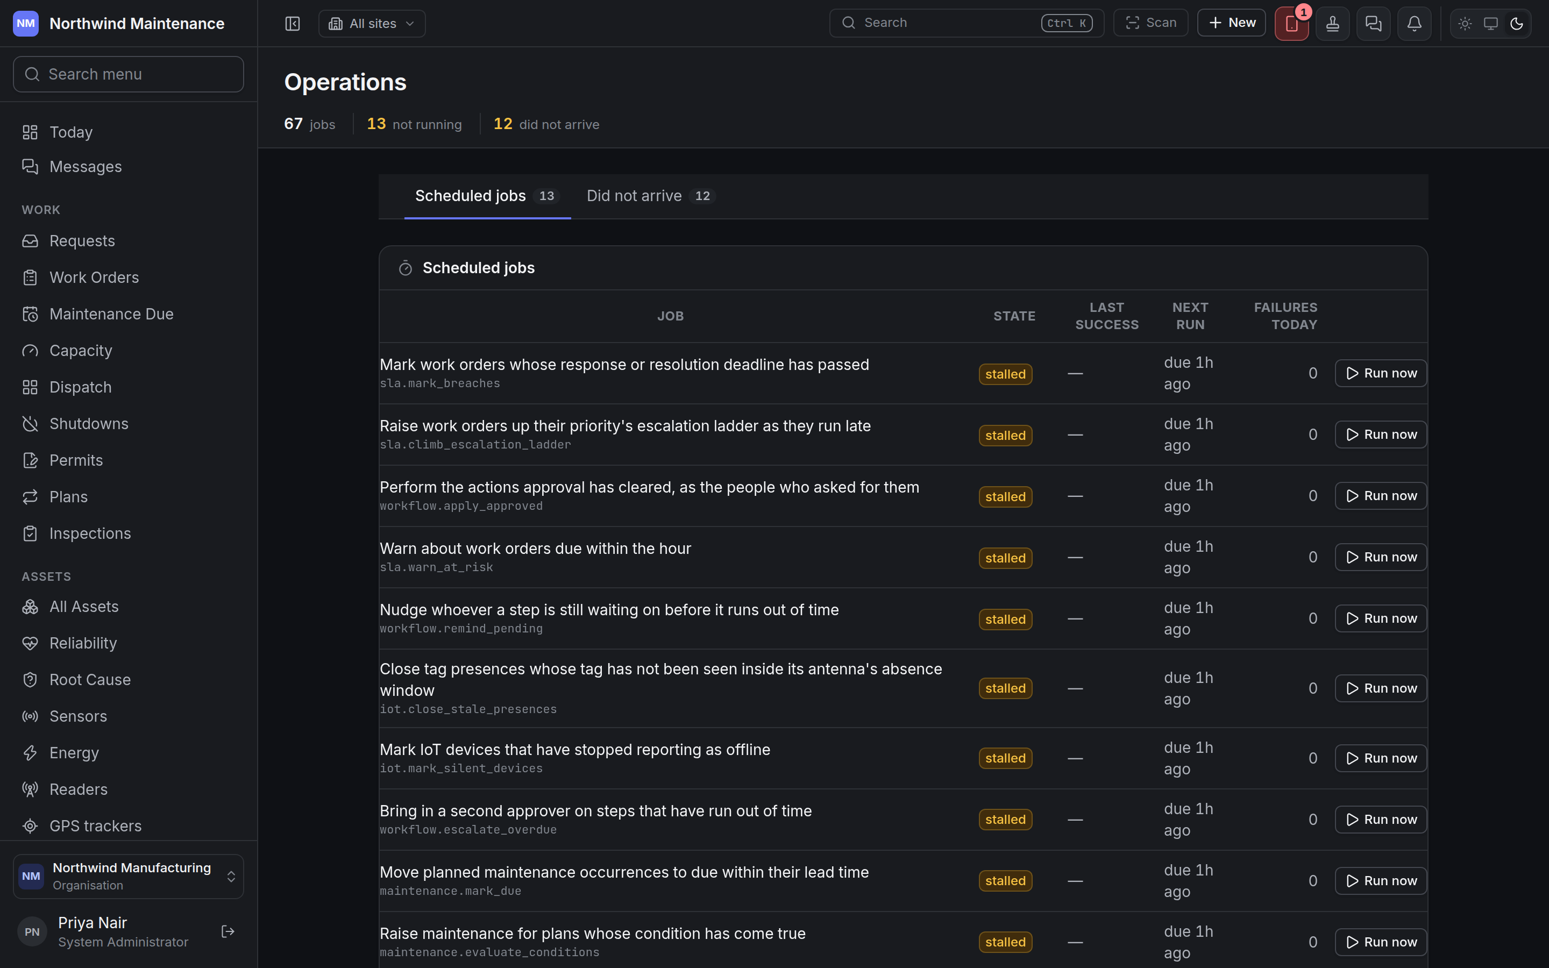This screenshot has width=1549, height=968.
Task: Click the Dispatch grid icon
Action: tap(30, 387)
